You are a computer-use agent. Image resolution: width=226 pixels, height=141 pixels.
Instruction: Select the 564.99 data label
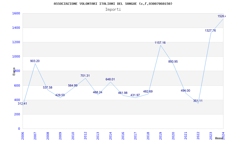[73, 85]
